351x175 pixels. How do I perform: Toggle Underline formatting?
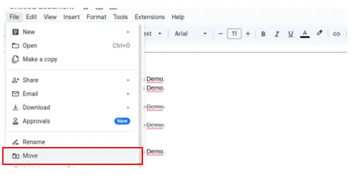coord(290,34)
